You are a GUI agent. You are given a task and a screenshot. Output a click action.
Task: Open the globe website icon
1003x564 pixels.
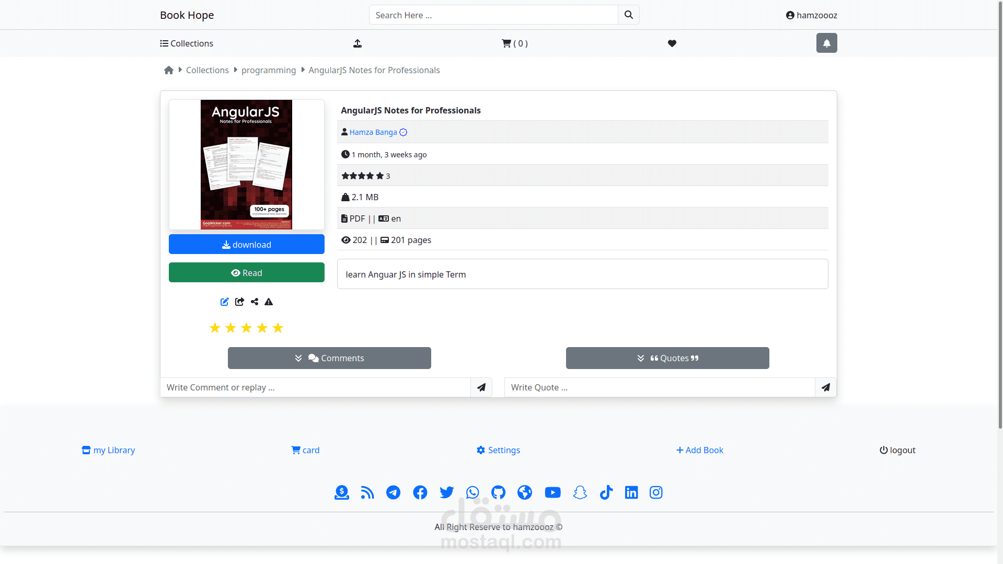coord(525,492)
